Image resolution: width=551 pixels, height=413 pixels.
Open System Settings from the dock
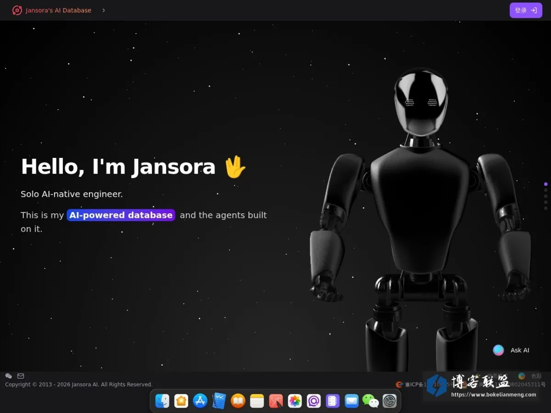[x=389, y=401]
